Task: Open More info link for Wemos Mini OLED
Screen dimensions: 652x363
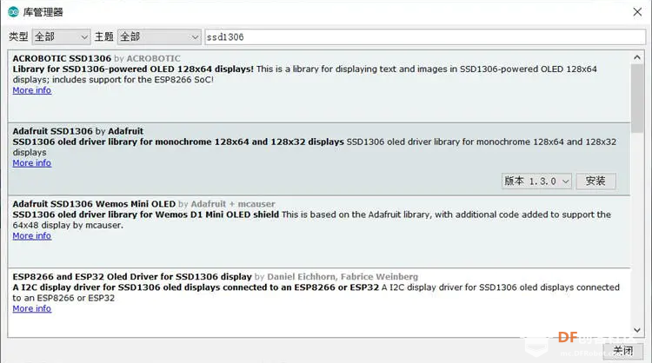Action: 32,235
